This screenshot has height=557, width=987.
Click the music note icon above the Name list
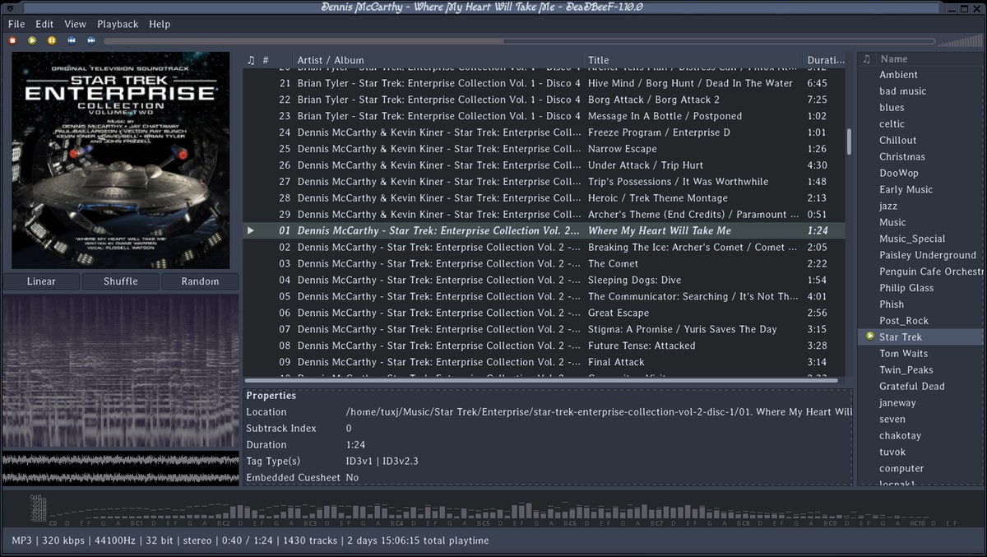pyautogui.click(x=866, y=58)
